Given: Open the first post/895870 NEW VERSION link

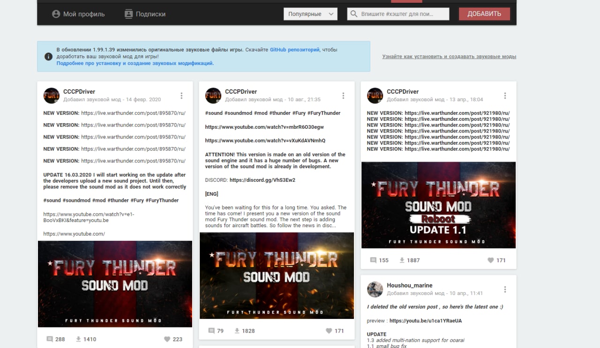Looking at the screenshot, I should (133, 113).
